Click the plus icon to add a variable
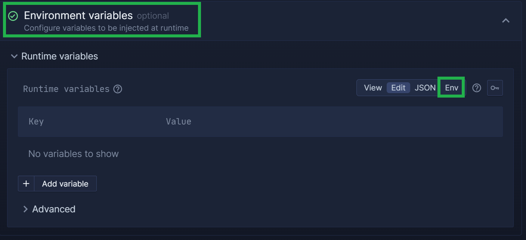The height and width of the screenshot is (240, 526). tap(26, 184)
